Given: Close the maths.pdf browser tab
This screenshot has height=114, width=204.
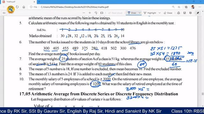Looking at the screenshot, I should tap(34, 2).
